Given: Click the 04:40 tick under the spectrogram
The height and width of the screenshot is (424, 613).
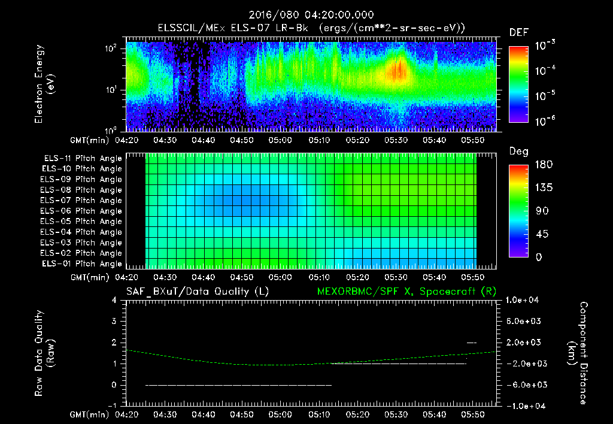Looking at the screenshot, I should tap(204, 140).
